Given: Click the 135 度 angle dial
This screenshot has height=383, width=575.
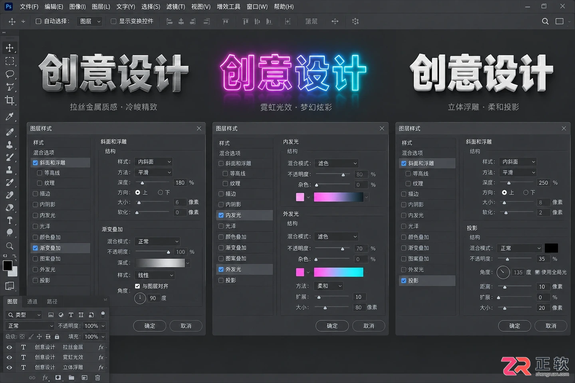Looking at the screenshot, I should [503, 272].
